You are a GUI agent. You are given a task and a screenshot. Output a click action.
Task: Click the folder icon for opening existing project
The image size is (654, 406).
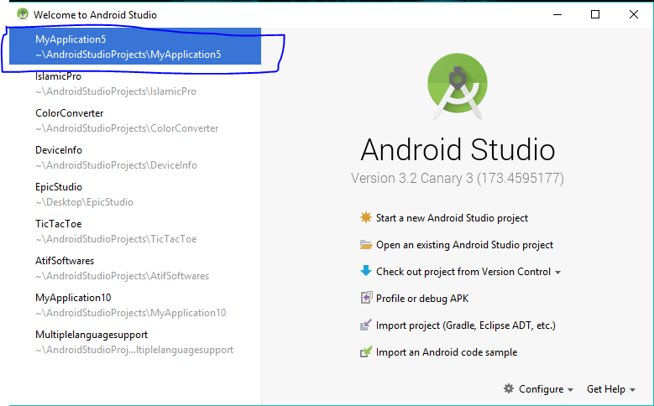click(366, 245)
